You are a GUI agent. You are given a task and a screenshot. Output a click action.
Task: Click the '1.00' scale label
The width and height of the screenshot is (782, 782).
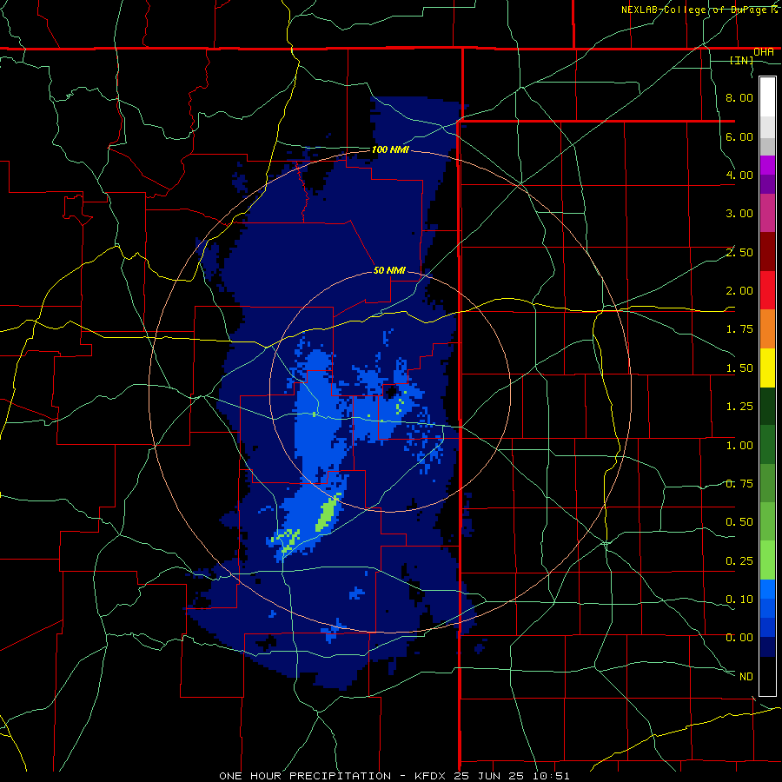[739, 446]
